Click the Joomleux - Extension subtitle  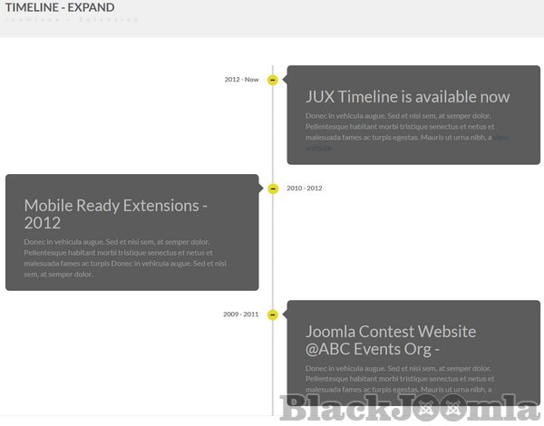coord(73,19)
